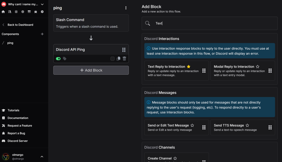This screenshot has height=162, width=282.
Task: Open the library books icon
Action: tap(10, 12)
